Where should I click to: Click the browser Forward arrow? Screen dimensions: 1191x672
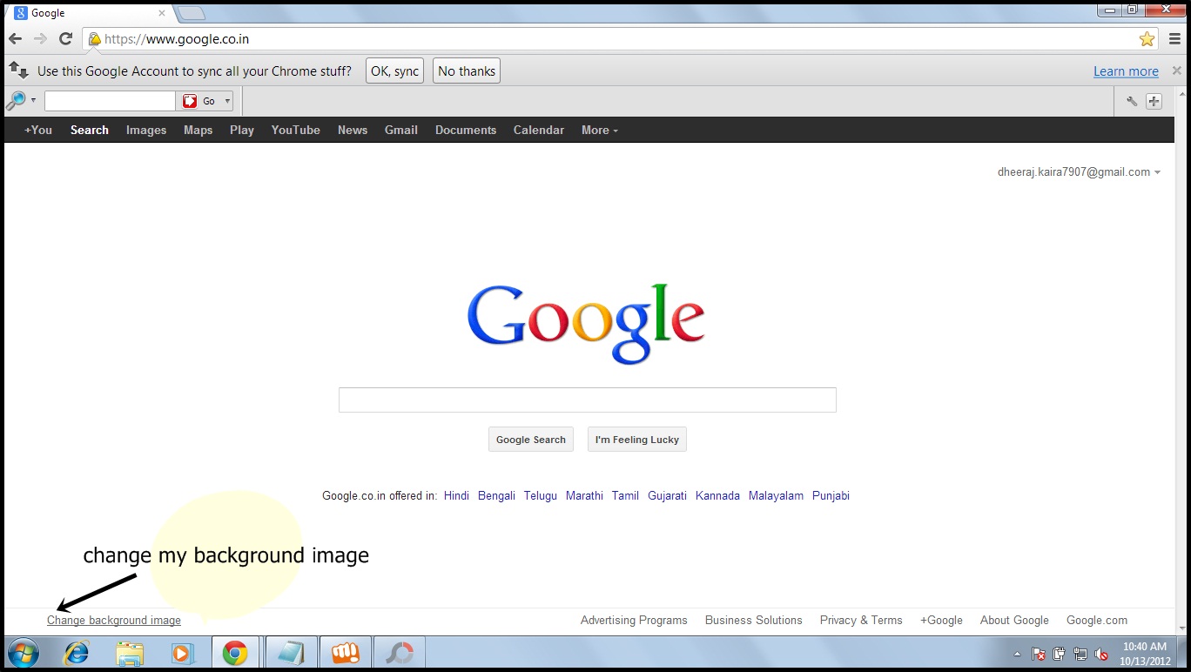tap(40, 39)
